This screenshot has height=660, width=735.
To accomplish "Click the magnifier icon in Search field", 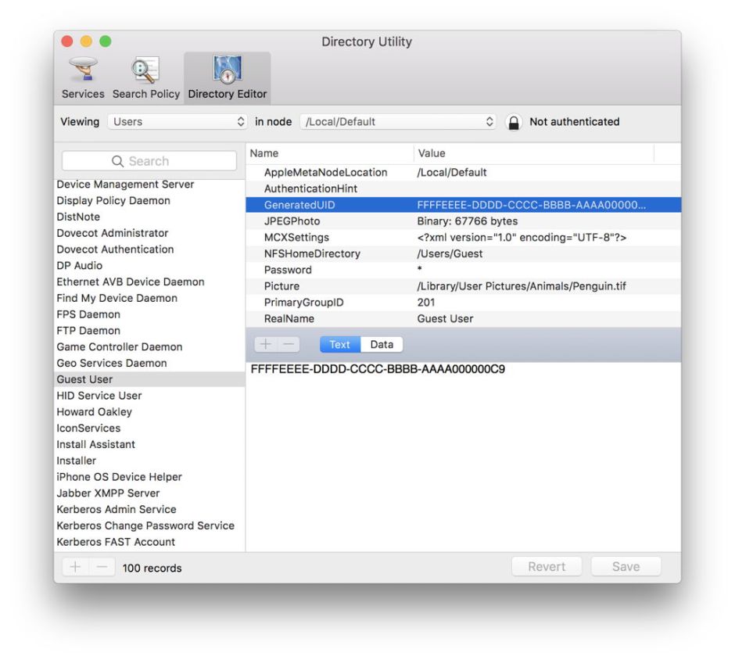I will coord(118,161).
